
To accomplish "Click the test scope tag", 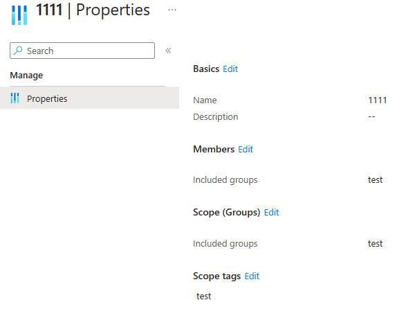I will coord(203,296).
